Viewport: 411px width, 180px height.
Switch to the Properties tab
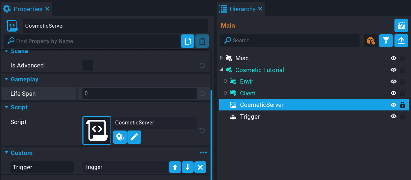(27, 9)
